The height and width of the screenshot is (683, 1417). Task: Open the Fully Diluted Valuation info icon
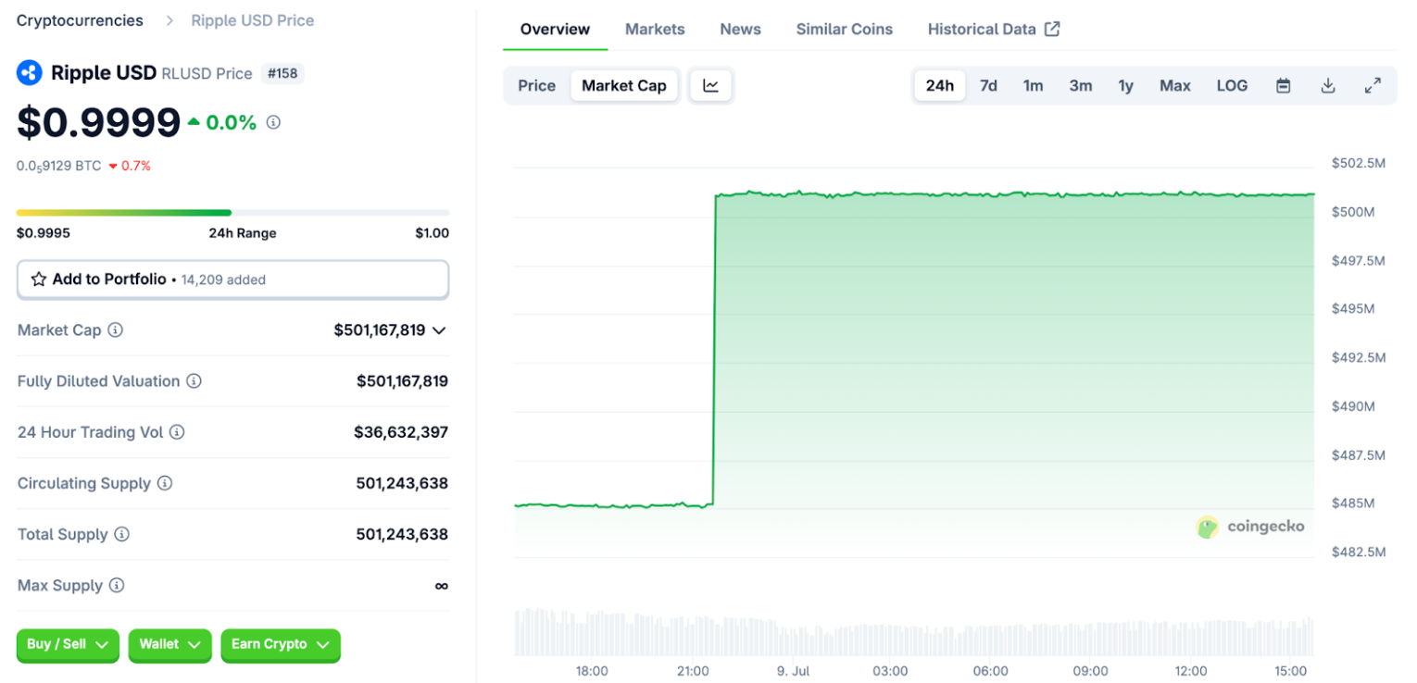(194, 381)
